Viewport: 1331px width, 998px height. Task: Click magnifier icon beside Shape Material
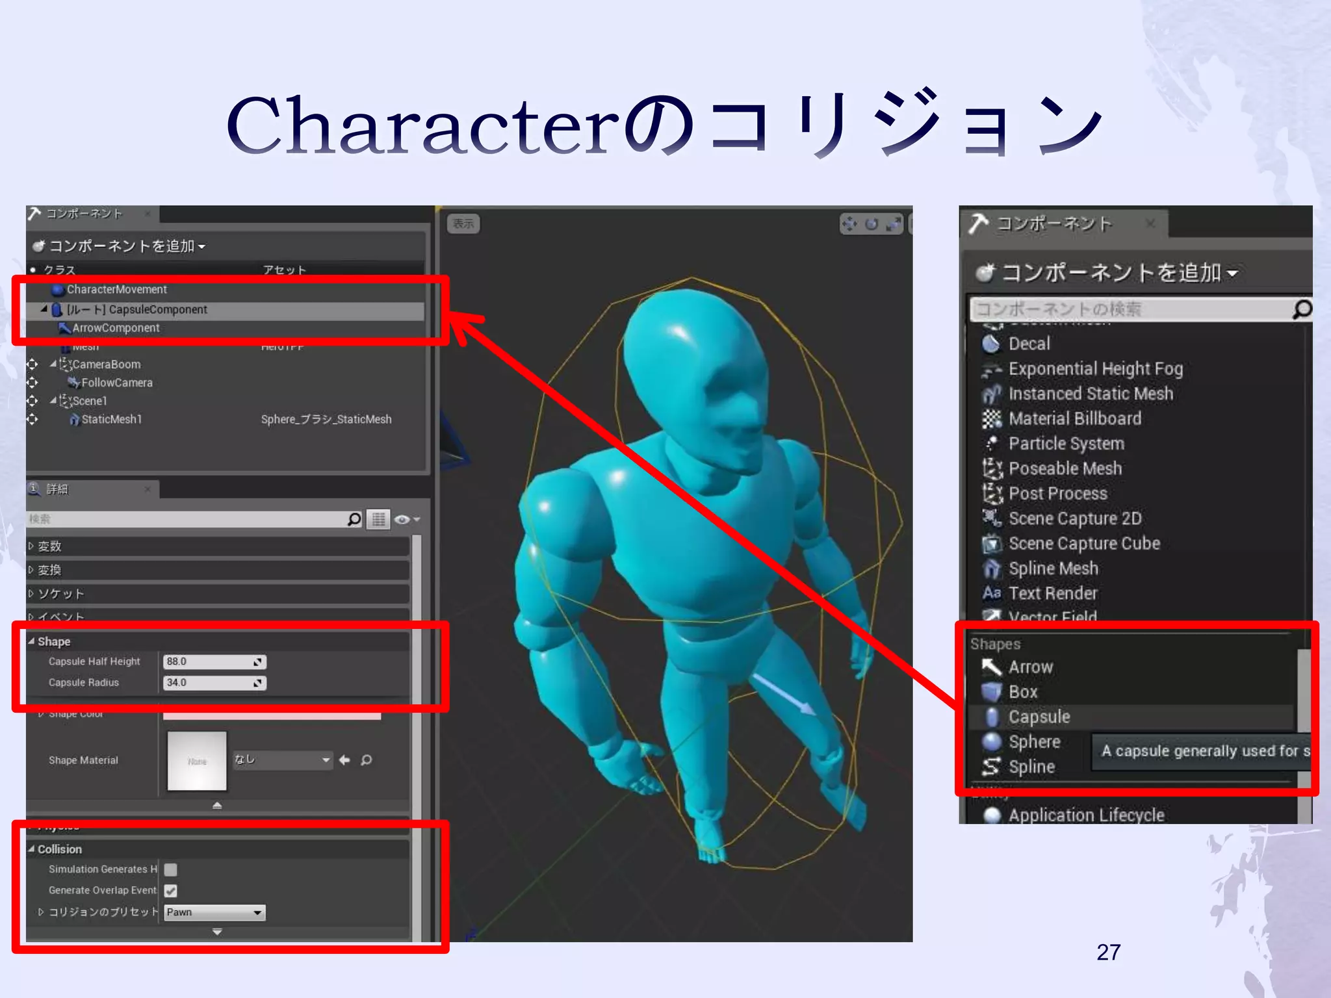tap(367, 760)
